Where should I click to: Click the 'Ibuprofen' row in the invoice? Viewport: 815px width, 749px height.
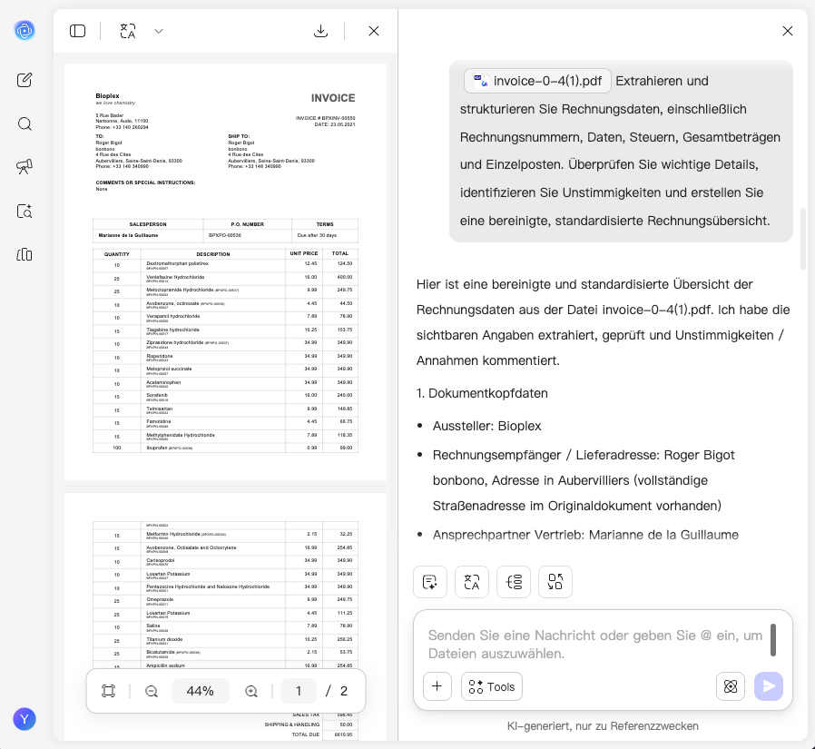tap(225, 448)
